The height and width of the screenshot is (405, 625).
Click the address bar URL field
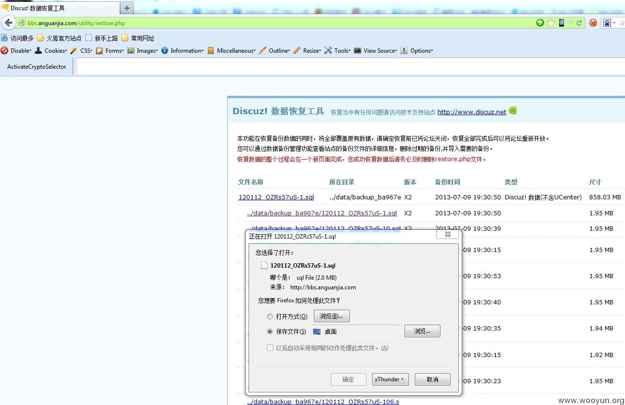pos(276,23)
